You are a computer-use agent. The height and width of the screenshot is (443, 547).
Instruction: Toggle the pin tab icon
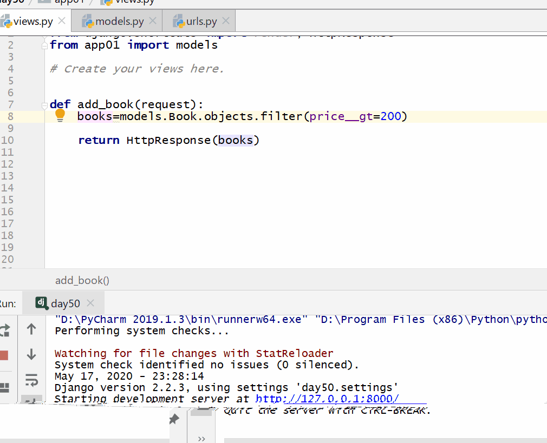174,419
